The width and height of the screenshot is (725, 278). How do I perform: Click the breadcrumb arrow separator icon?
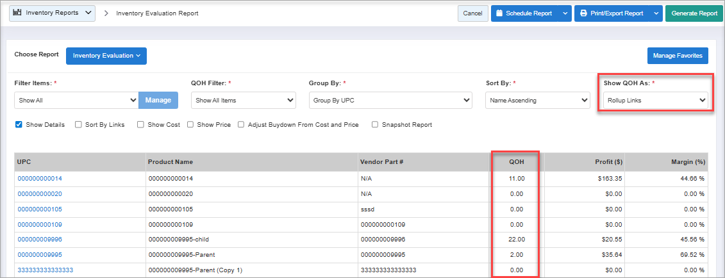pos(106,13)
